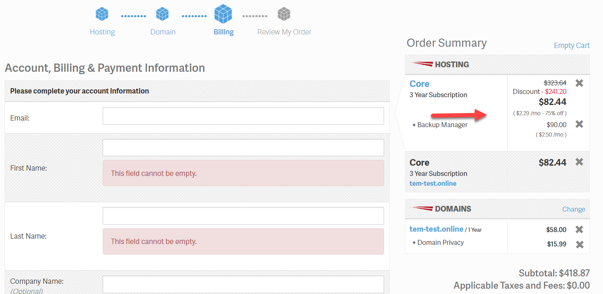Remove the discounted Core hosting item
Viewport: 603px width, 294px height.
point(579,83)
